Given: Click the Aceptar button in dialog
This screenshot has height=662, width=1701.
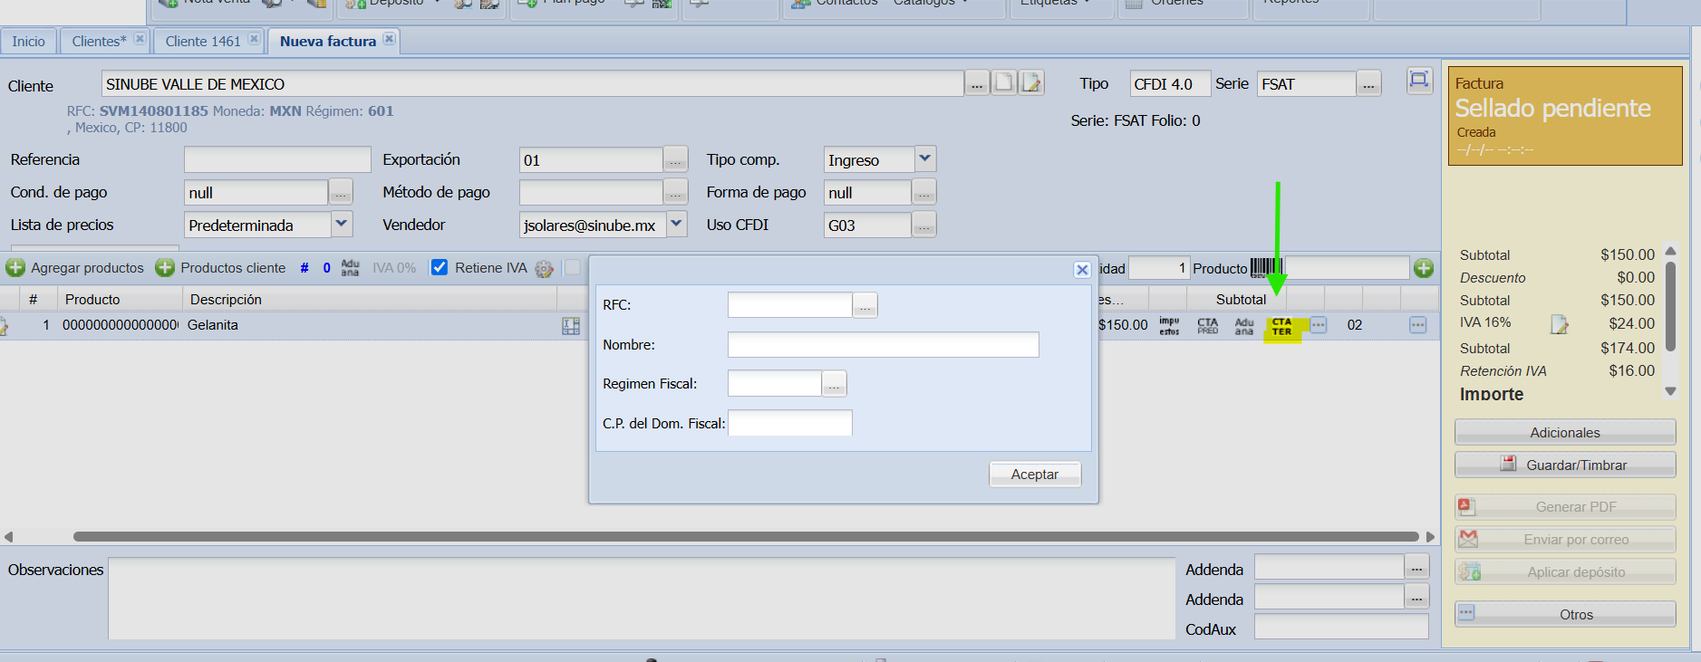Looking at the screenshot, I should (1035, 475).
